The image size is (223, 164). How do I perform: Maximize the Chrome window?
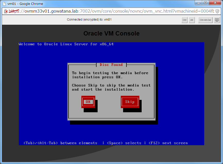point(205,3)
